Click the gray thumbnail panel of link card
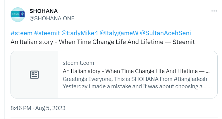The width and height of the screenshot is (222, 119). point(35,75)
